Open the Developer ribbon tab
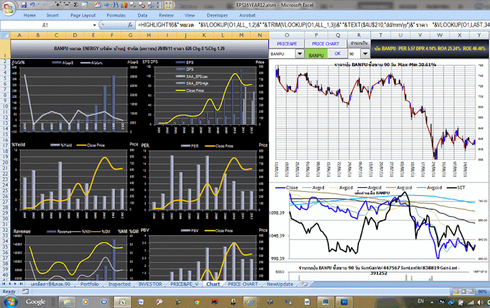The image size is (490, 308). (x=217, y=15)
